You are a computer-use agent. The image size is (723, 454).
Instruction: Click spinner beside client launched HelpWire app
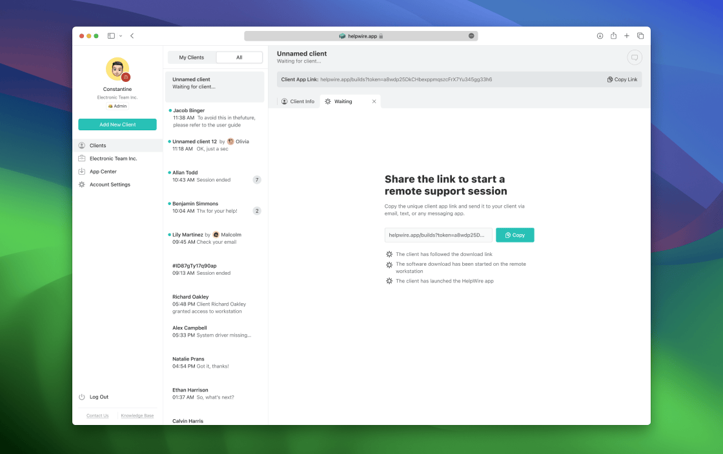(389, 281)
